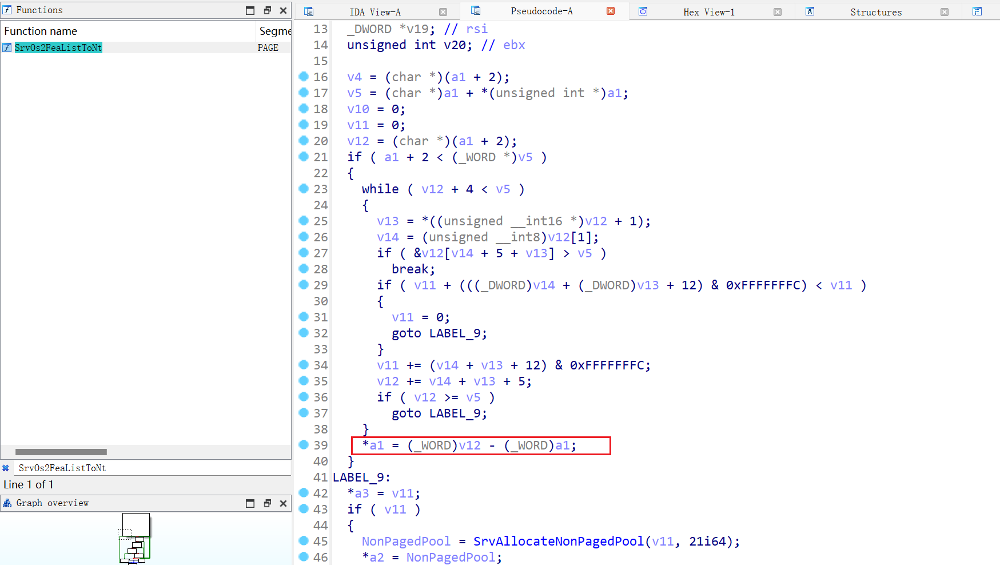Toggle breakpoint dot on line 16
Image resolution: width=1000 pixels, height=565 pixels.
304,76
